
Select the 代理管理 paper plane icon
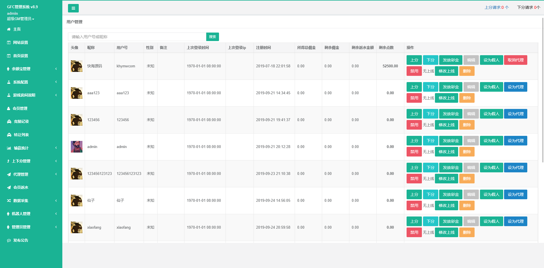click(8, 174)
